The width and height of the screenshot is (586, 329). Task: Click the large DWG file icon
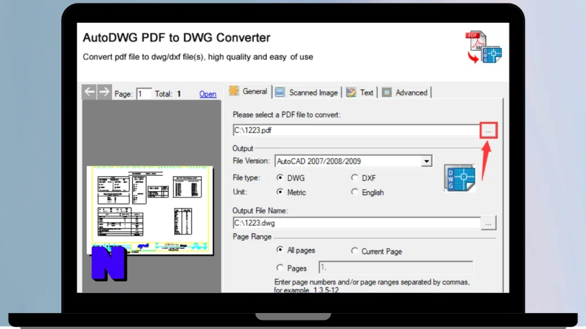460,178
